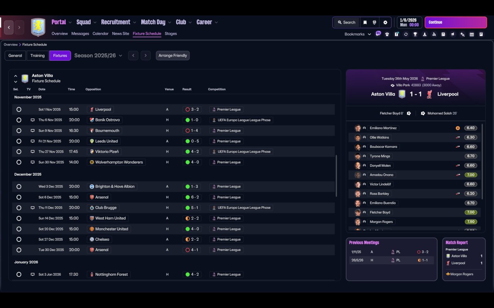Select the radio button for Manchester United fixture
Viewport: 494px width, 308px height.
(x=19, y=229)
